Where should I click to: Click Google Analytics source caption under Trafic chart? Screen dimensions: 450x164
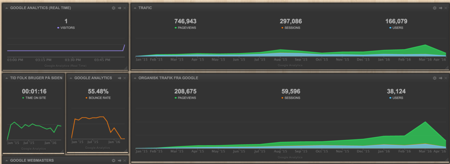pyautogui.click(x=290, y=65)
